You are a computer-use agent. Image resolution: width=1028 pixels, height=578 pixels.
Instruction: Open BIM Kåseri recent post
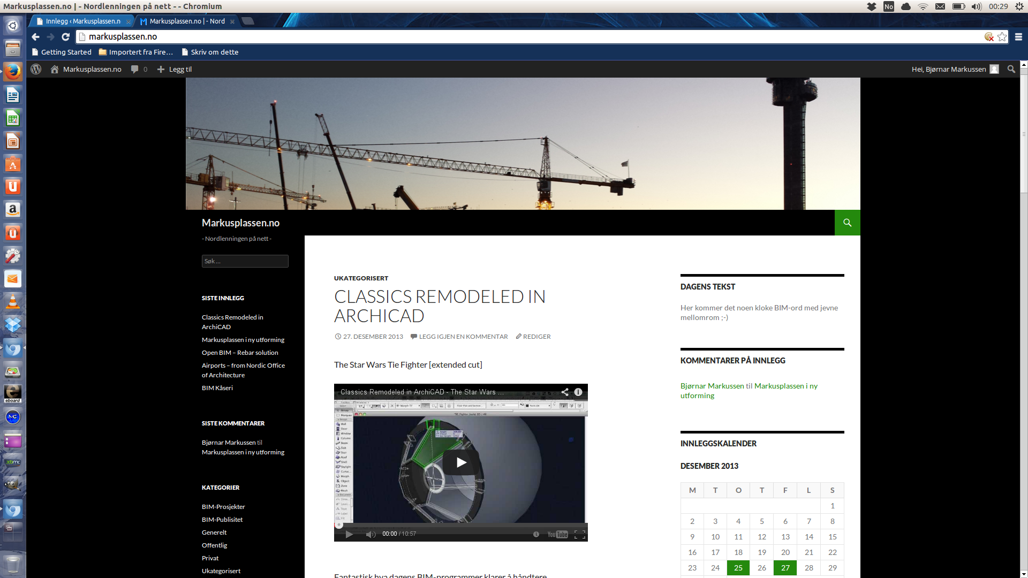click(217, 388)
